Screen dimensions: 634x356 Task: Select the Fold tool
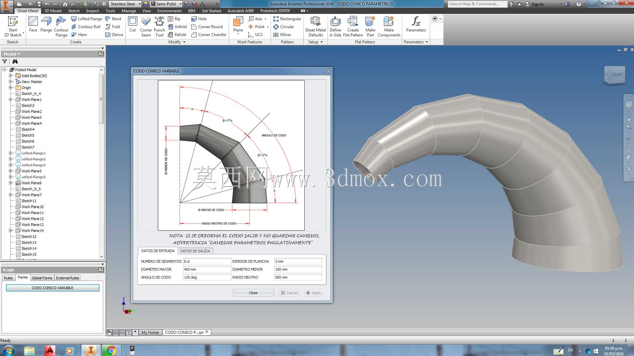(113, 27)
